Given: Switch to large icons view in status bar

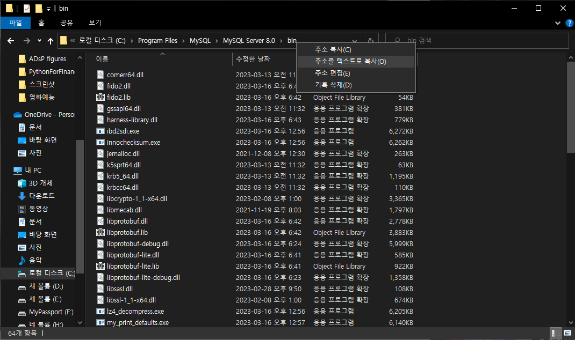Looking at the screenshot, I should coord(567,333).
